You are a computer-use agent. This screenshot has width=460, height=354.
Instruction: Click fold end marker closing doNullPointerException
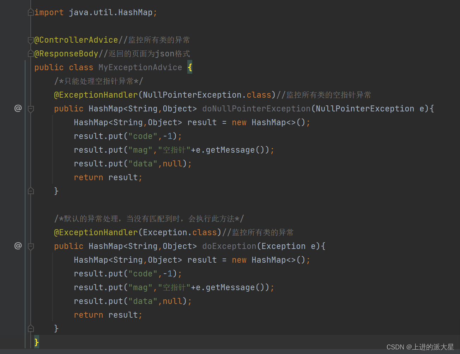point(31,191)
